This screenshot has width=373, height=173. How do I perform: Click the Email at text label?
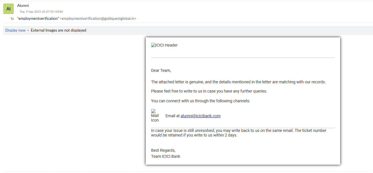(x=173, y=116)
